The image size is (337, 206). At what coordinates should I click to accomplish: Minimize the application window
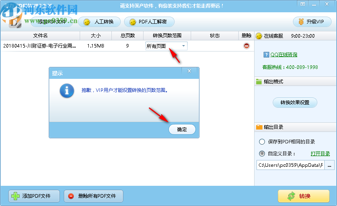point(314,4)
